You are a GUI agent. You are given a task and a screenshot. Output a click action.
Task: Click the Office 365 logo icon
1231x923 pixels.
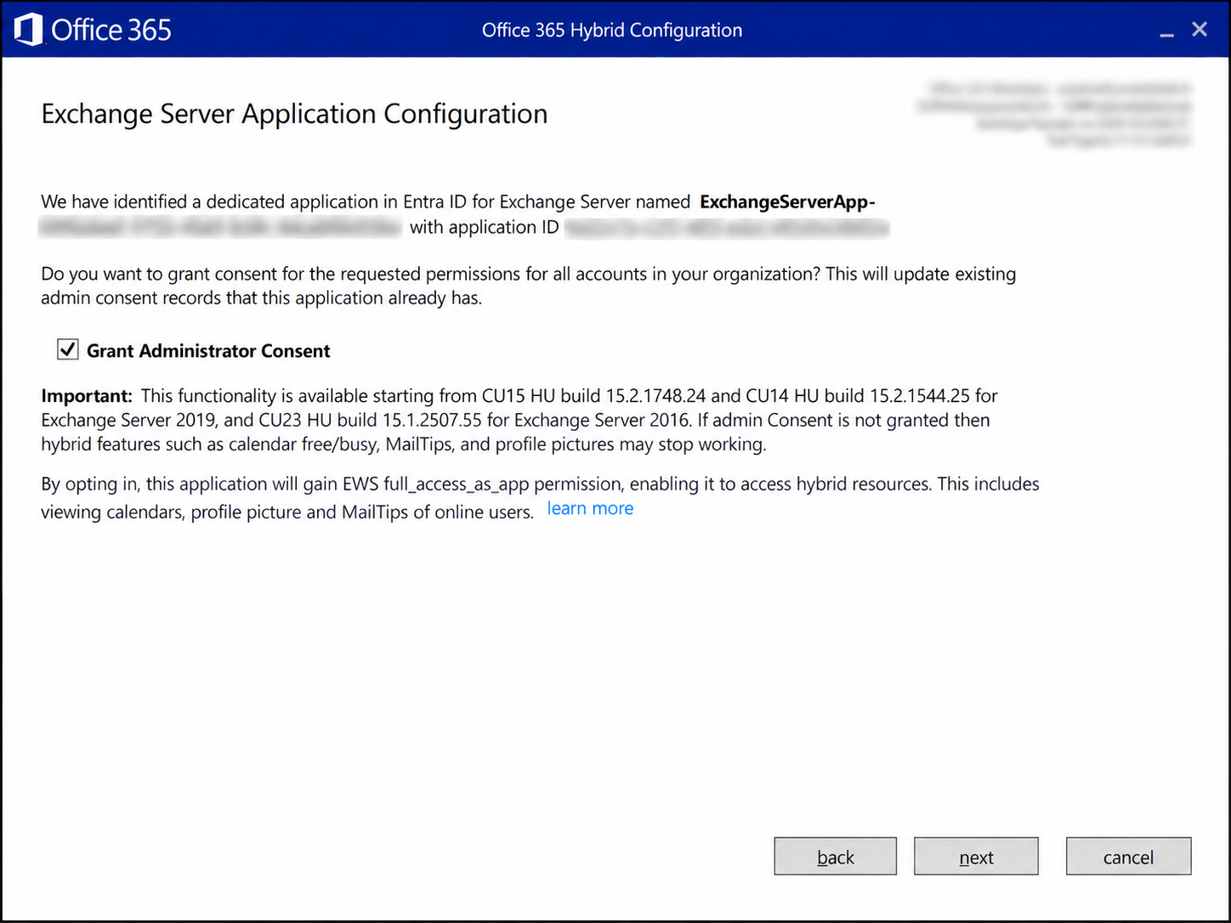(x=28, y=30)
